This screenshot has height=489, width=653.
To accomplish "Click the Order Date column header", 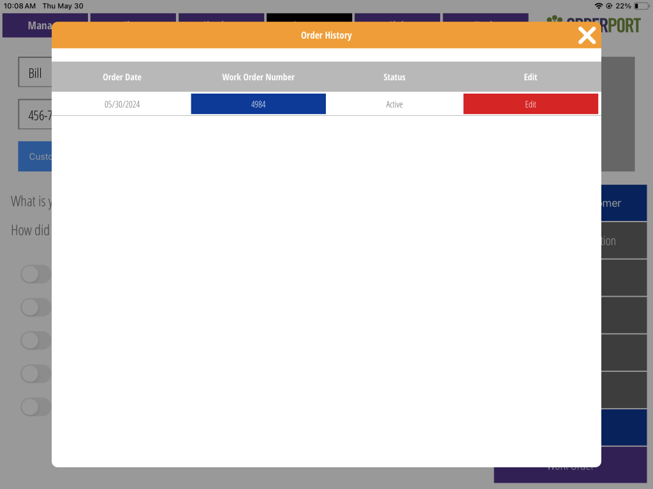I will pos(122,77).
